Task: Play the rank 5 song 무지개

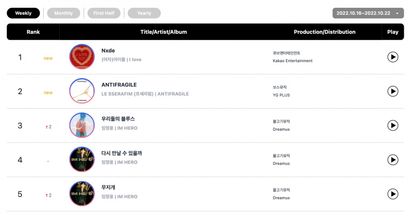Action: tap(392, 194)
